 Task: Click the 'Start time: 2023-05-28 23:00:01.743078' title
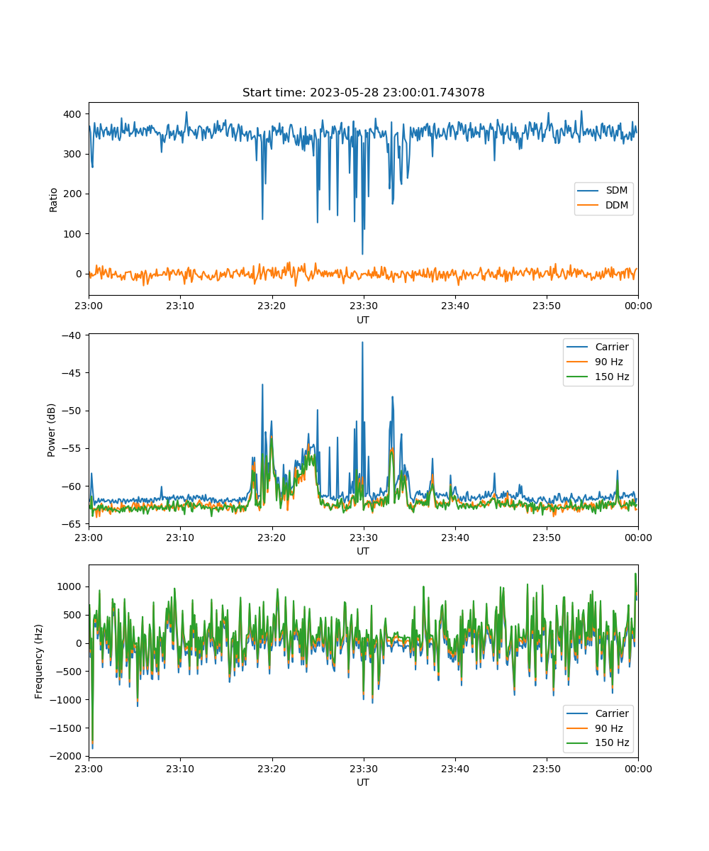point(363,93)
